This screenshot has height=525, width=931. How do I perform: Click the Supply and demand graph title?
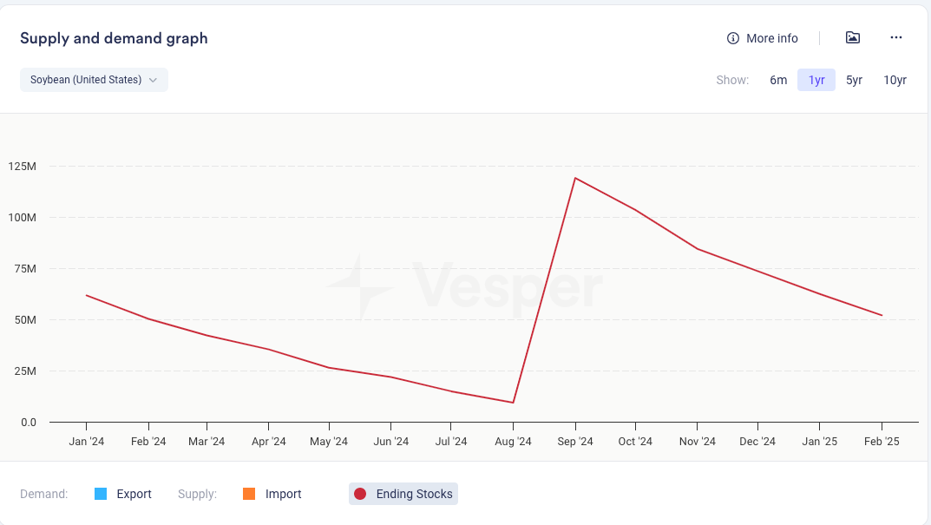114,38
